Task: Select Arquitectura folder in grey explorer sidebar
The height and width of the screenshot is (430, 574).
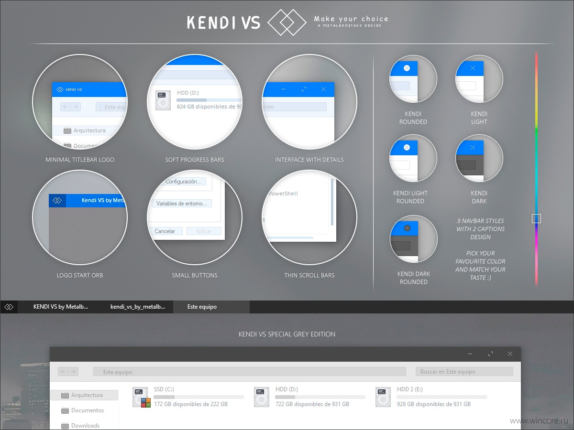Action: click(x=84, y=395)
